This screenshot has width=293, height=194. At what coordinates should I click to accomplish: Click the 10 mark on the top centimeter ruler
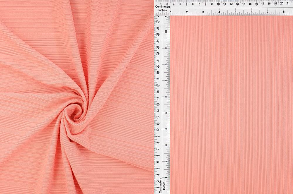(218, 4)
